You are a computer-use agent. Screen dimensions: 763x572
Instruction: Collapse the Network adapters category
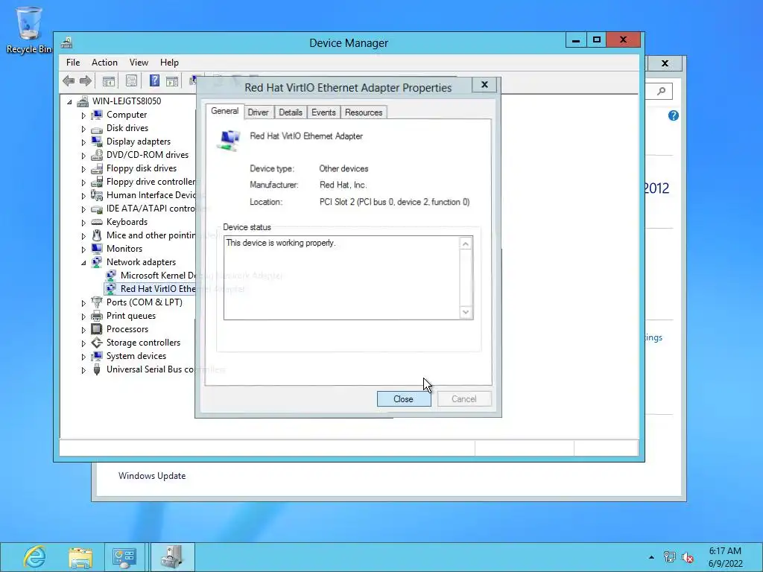coord(83,263)
